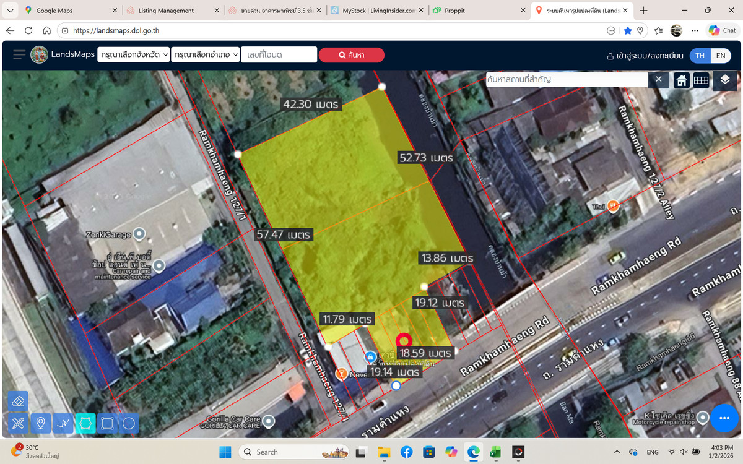The height and width of the screenshot is (464, 743).
Task: Select the circle measurement tool
Action: (x=128, y=424)
